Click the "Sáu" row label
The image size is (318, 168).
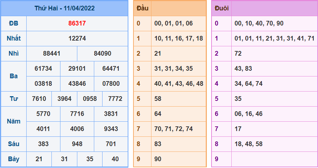pyautogui.click(x=14, y=144)
